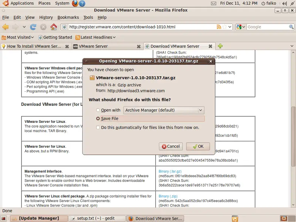
Task: Open a new tab with the plus icon
Action: tap(220, 46)
